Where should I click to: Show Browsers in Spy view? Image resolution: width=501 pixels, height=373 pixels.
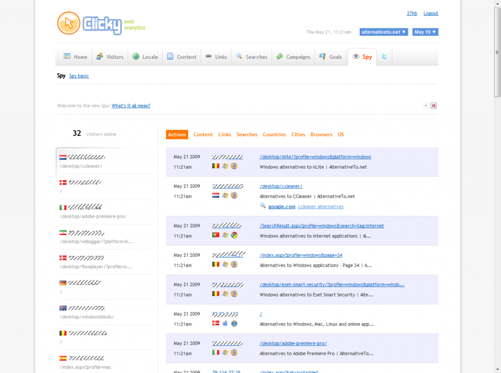321,135
